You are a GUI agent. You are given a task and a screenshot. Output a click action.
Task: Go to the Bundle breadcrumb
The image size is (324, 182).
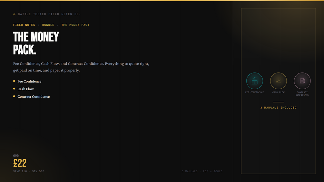(48, 25)
